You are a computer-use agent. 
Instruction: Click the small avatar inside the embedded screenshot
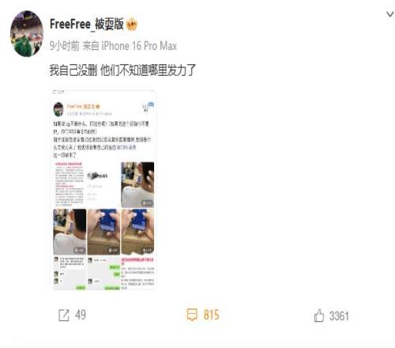click(x=58, y=109)
